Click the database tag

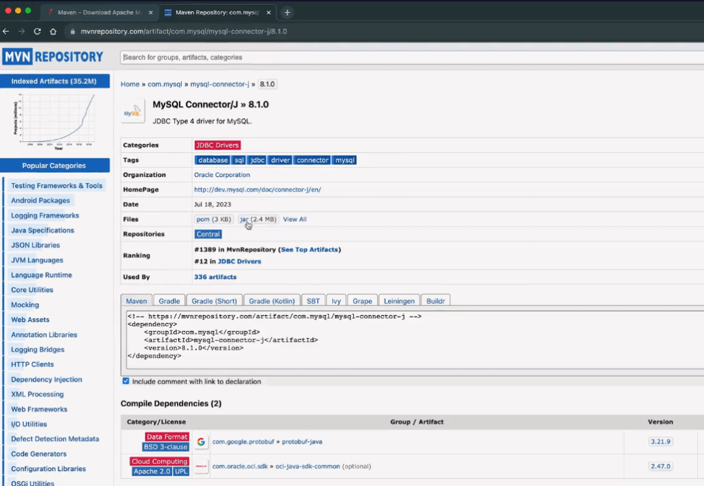coord(213,160)
